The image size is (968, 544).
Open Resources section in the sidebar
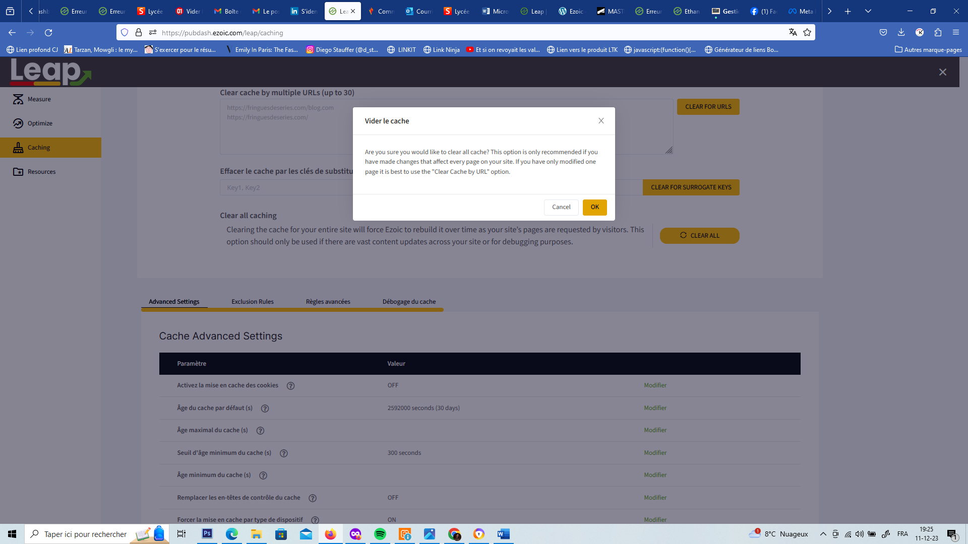(41, 172)
